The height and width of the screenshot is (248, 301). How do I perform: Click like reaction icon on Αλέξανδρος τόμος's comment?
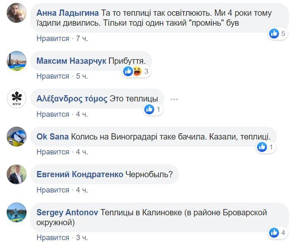[x=149, y=109]
